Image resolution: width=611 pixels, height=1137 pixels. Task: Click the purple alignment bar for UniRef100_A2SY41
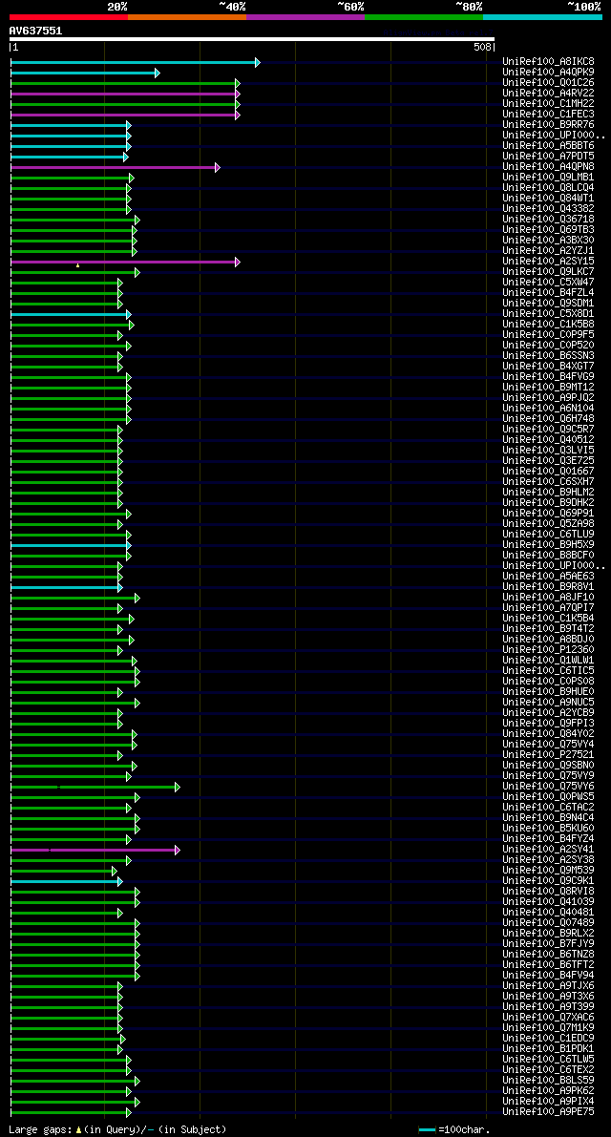[x=95, y=850]
